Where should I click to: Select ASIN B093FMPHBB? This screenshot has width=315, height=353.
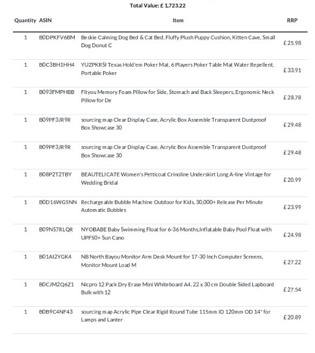pos(56,92)
